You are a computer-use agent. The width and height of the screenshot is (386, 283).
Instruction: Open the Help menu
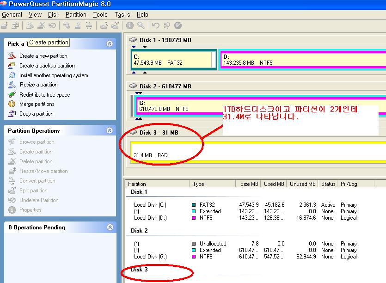[x=142, y=14]
